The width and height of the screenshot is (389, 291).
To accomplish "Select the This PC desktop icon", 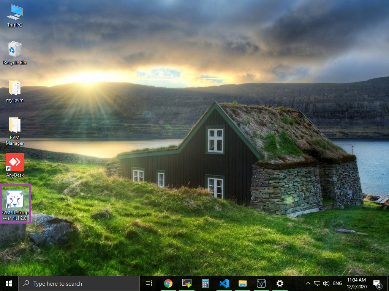I will click(15, 16).
